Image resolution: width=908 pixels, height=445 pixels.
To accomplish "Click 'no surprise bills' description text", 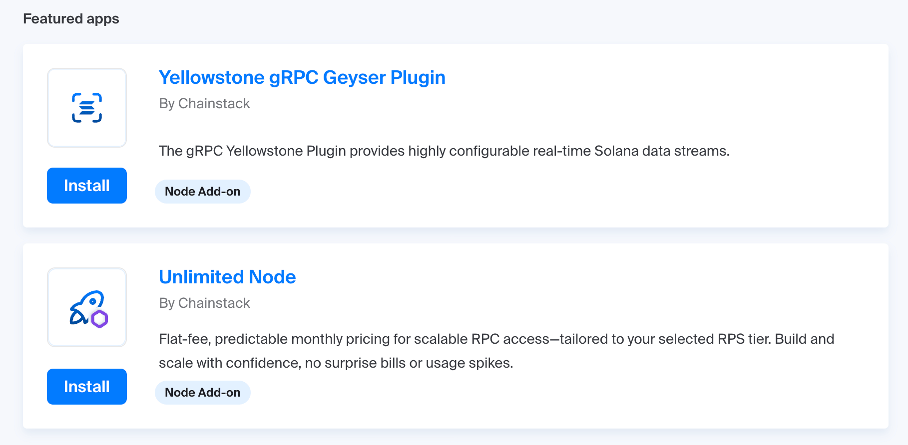I will tap(355, 363).
